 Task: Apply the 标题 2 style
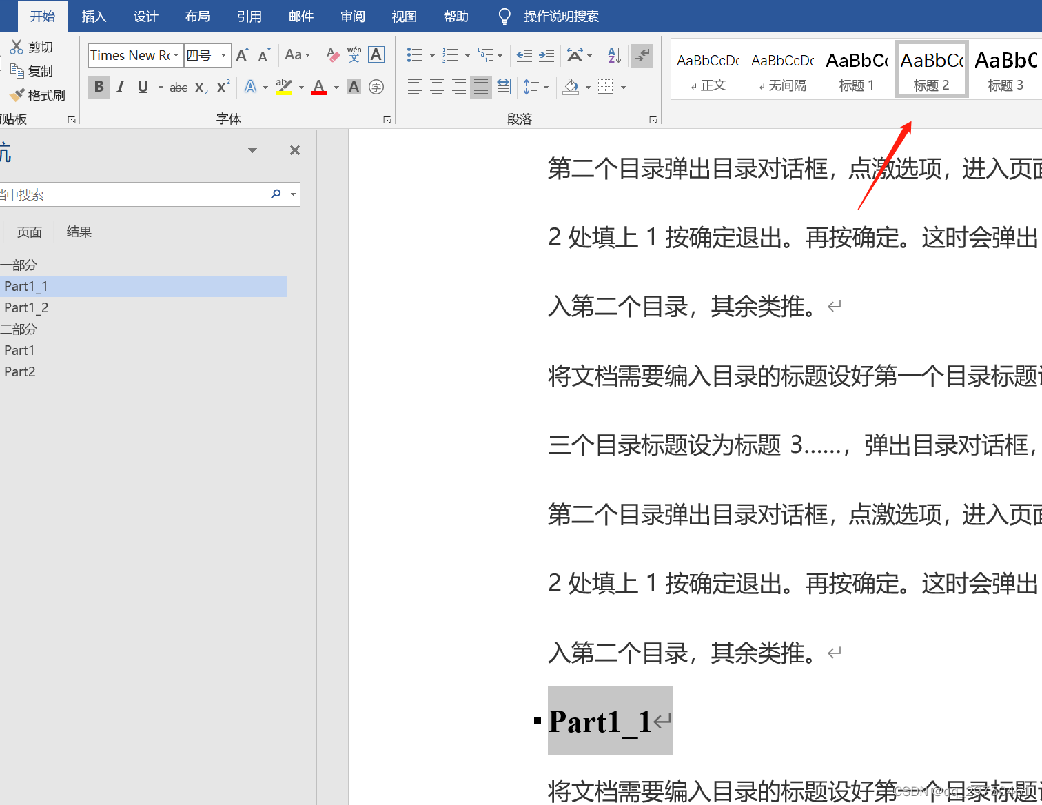point(932,70)
